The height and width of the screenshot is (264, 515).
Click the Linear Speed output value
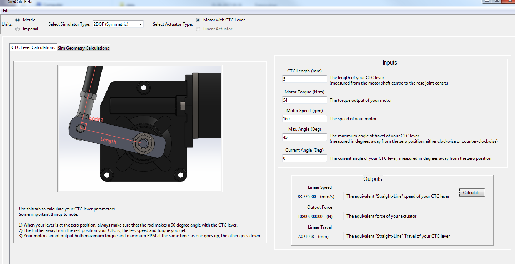coord(307,196)
